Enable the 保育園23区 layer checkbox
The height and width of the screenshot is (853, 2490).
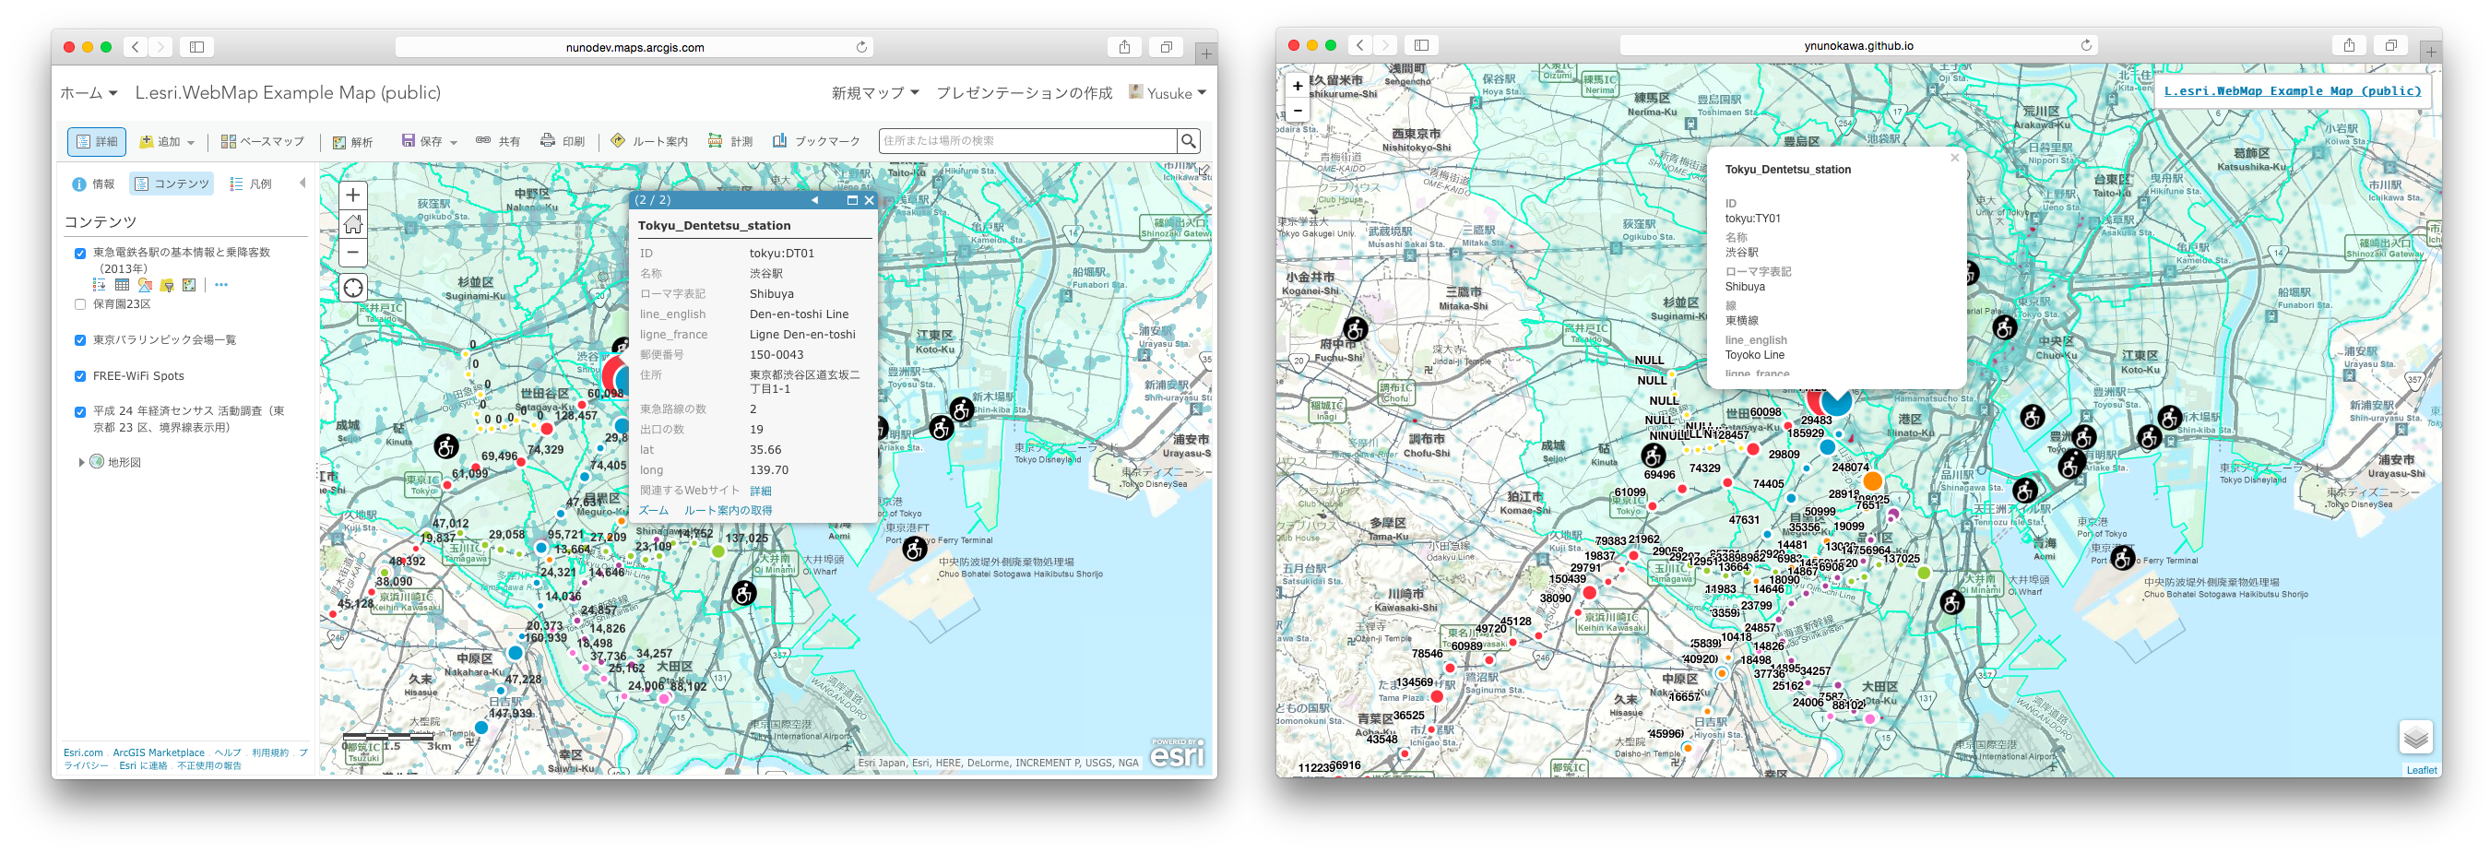coord(80,304)
